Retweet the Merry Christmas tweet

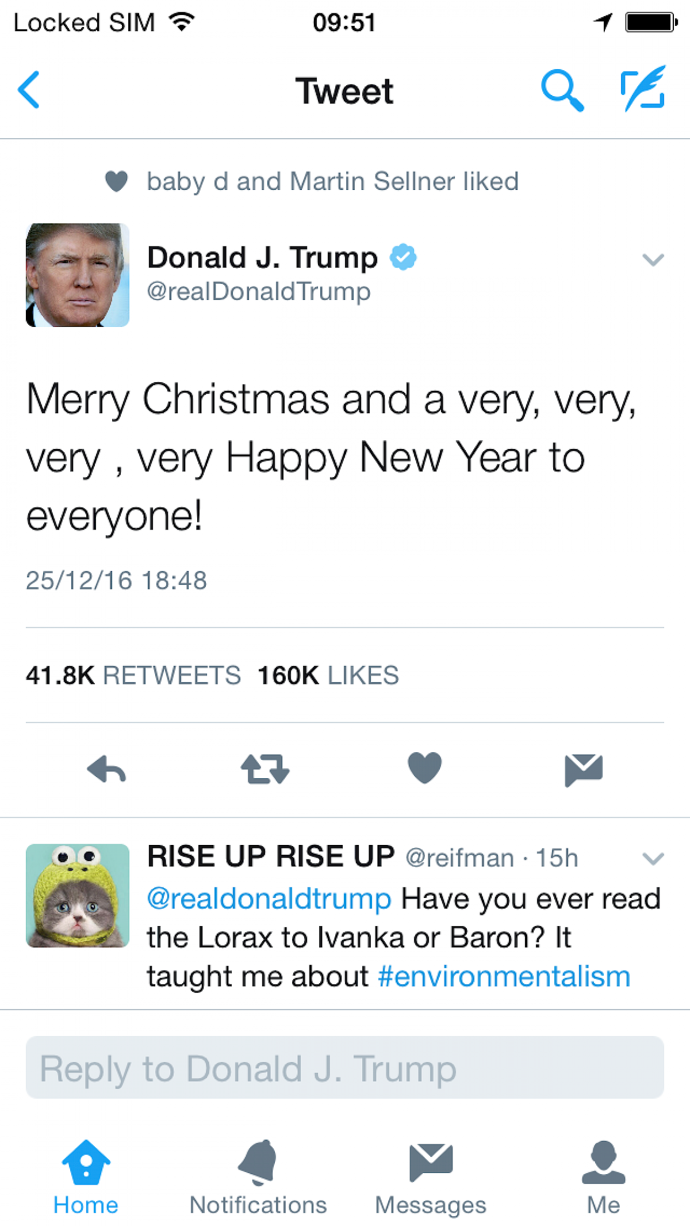click(x=265, y=770)
